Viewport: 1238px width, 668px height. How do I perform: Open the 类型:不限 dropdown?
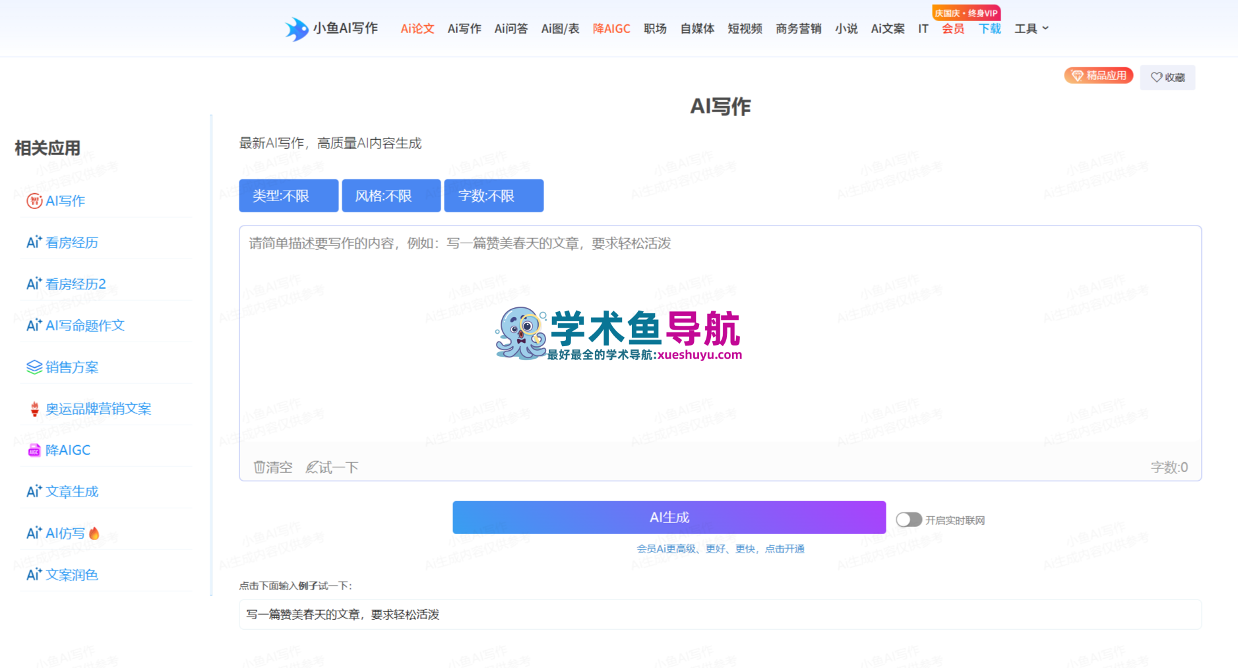[x=288, y=196]
